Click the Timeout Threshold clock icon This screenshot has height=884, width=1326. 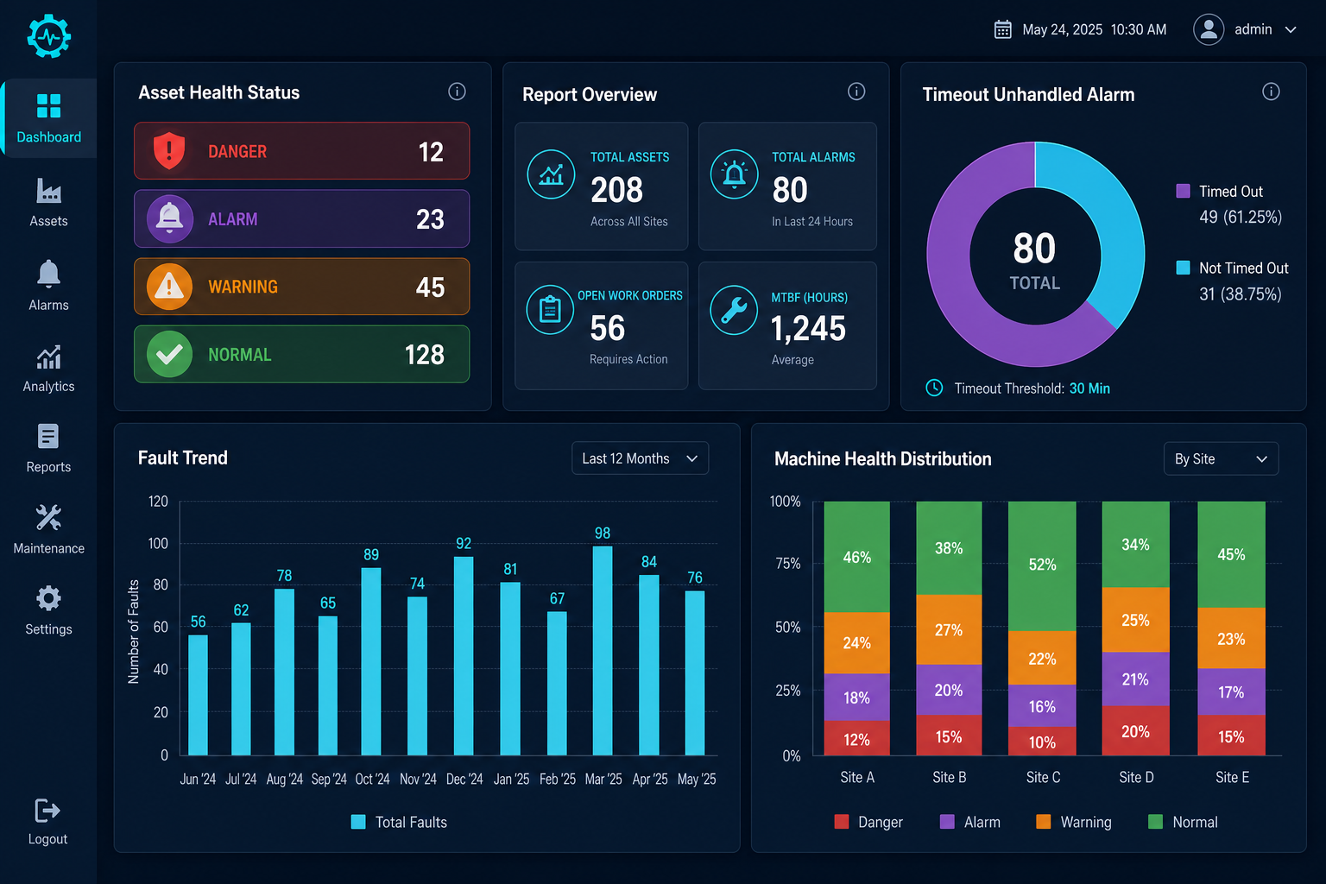934,388
